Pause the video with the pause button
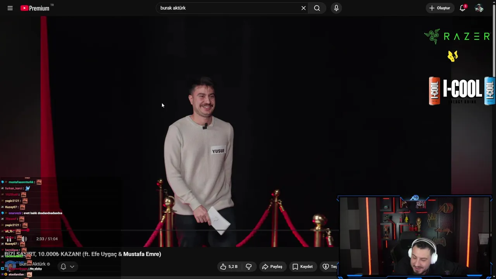Viewport: 496px width, 279px height. pos(9,239)
